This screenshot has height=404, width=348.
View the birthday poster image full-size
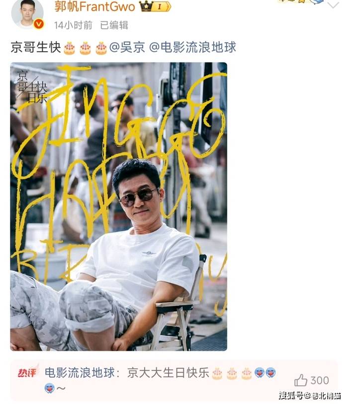coord(118,206)
